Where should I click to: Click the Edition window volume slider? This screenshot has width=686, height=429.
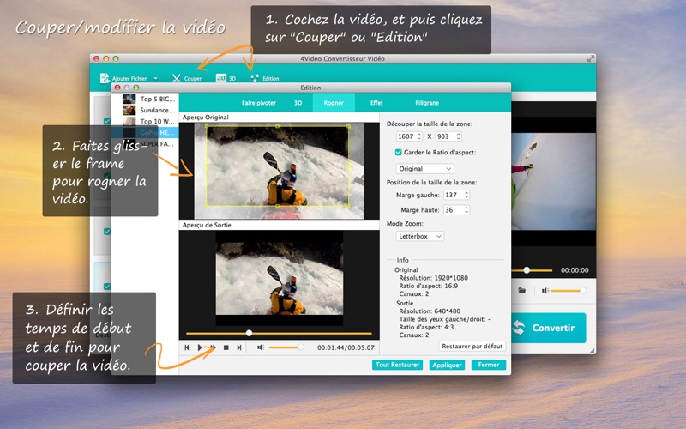(x=286, y=347)
